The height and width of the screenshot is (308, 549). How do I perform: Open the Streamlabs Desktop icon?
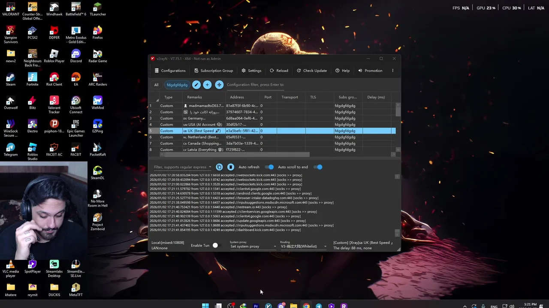click(54, 269)
